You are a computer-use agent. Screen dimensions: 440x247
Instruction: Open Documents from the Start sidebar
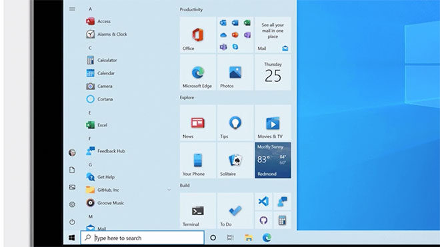(x=72, y=170)
